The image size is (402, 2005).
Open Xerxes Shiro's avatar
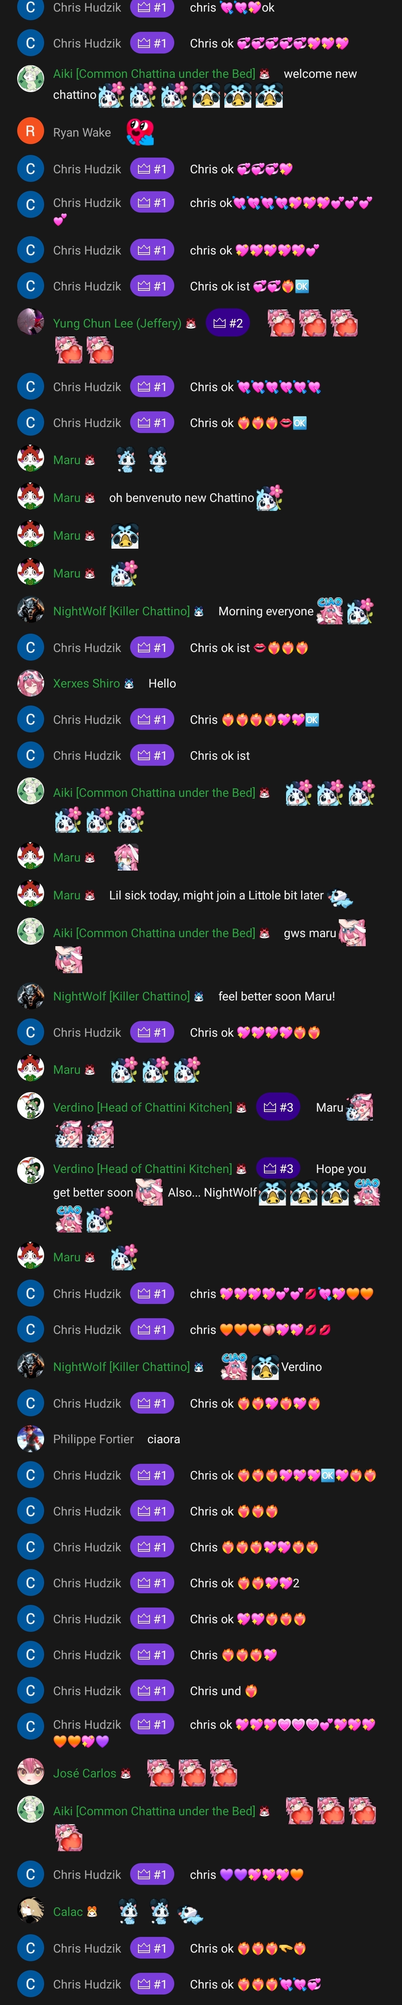pos(30,683)
